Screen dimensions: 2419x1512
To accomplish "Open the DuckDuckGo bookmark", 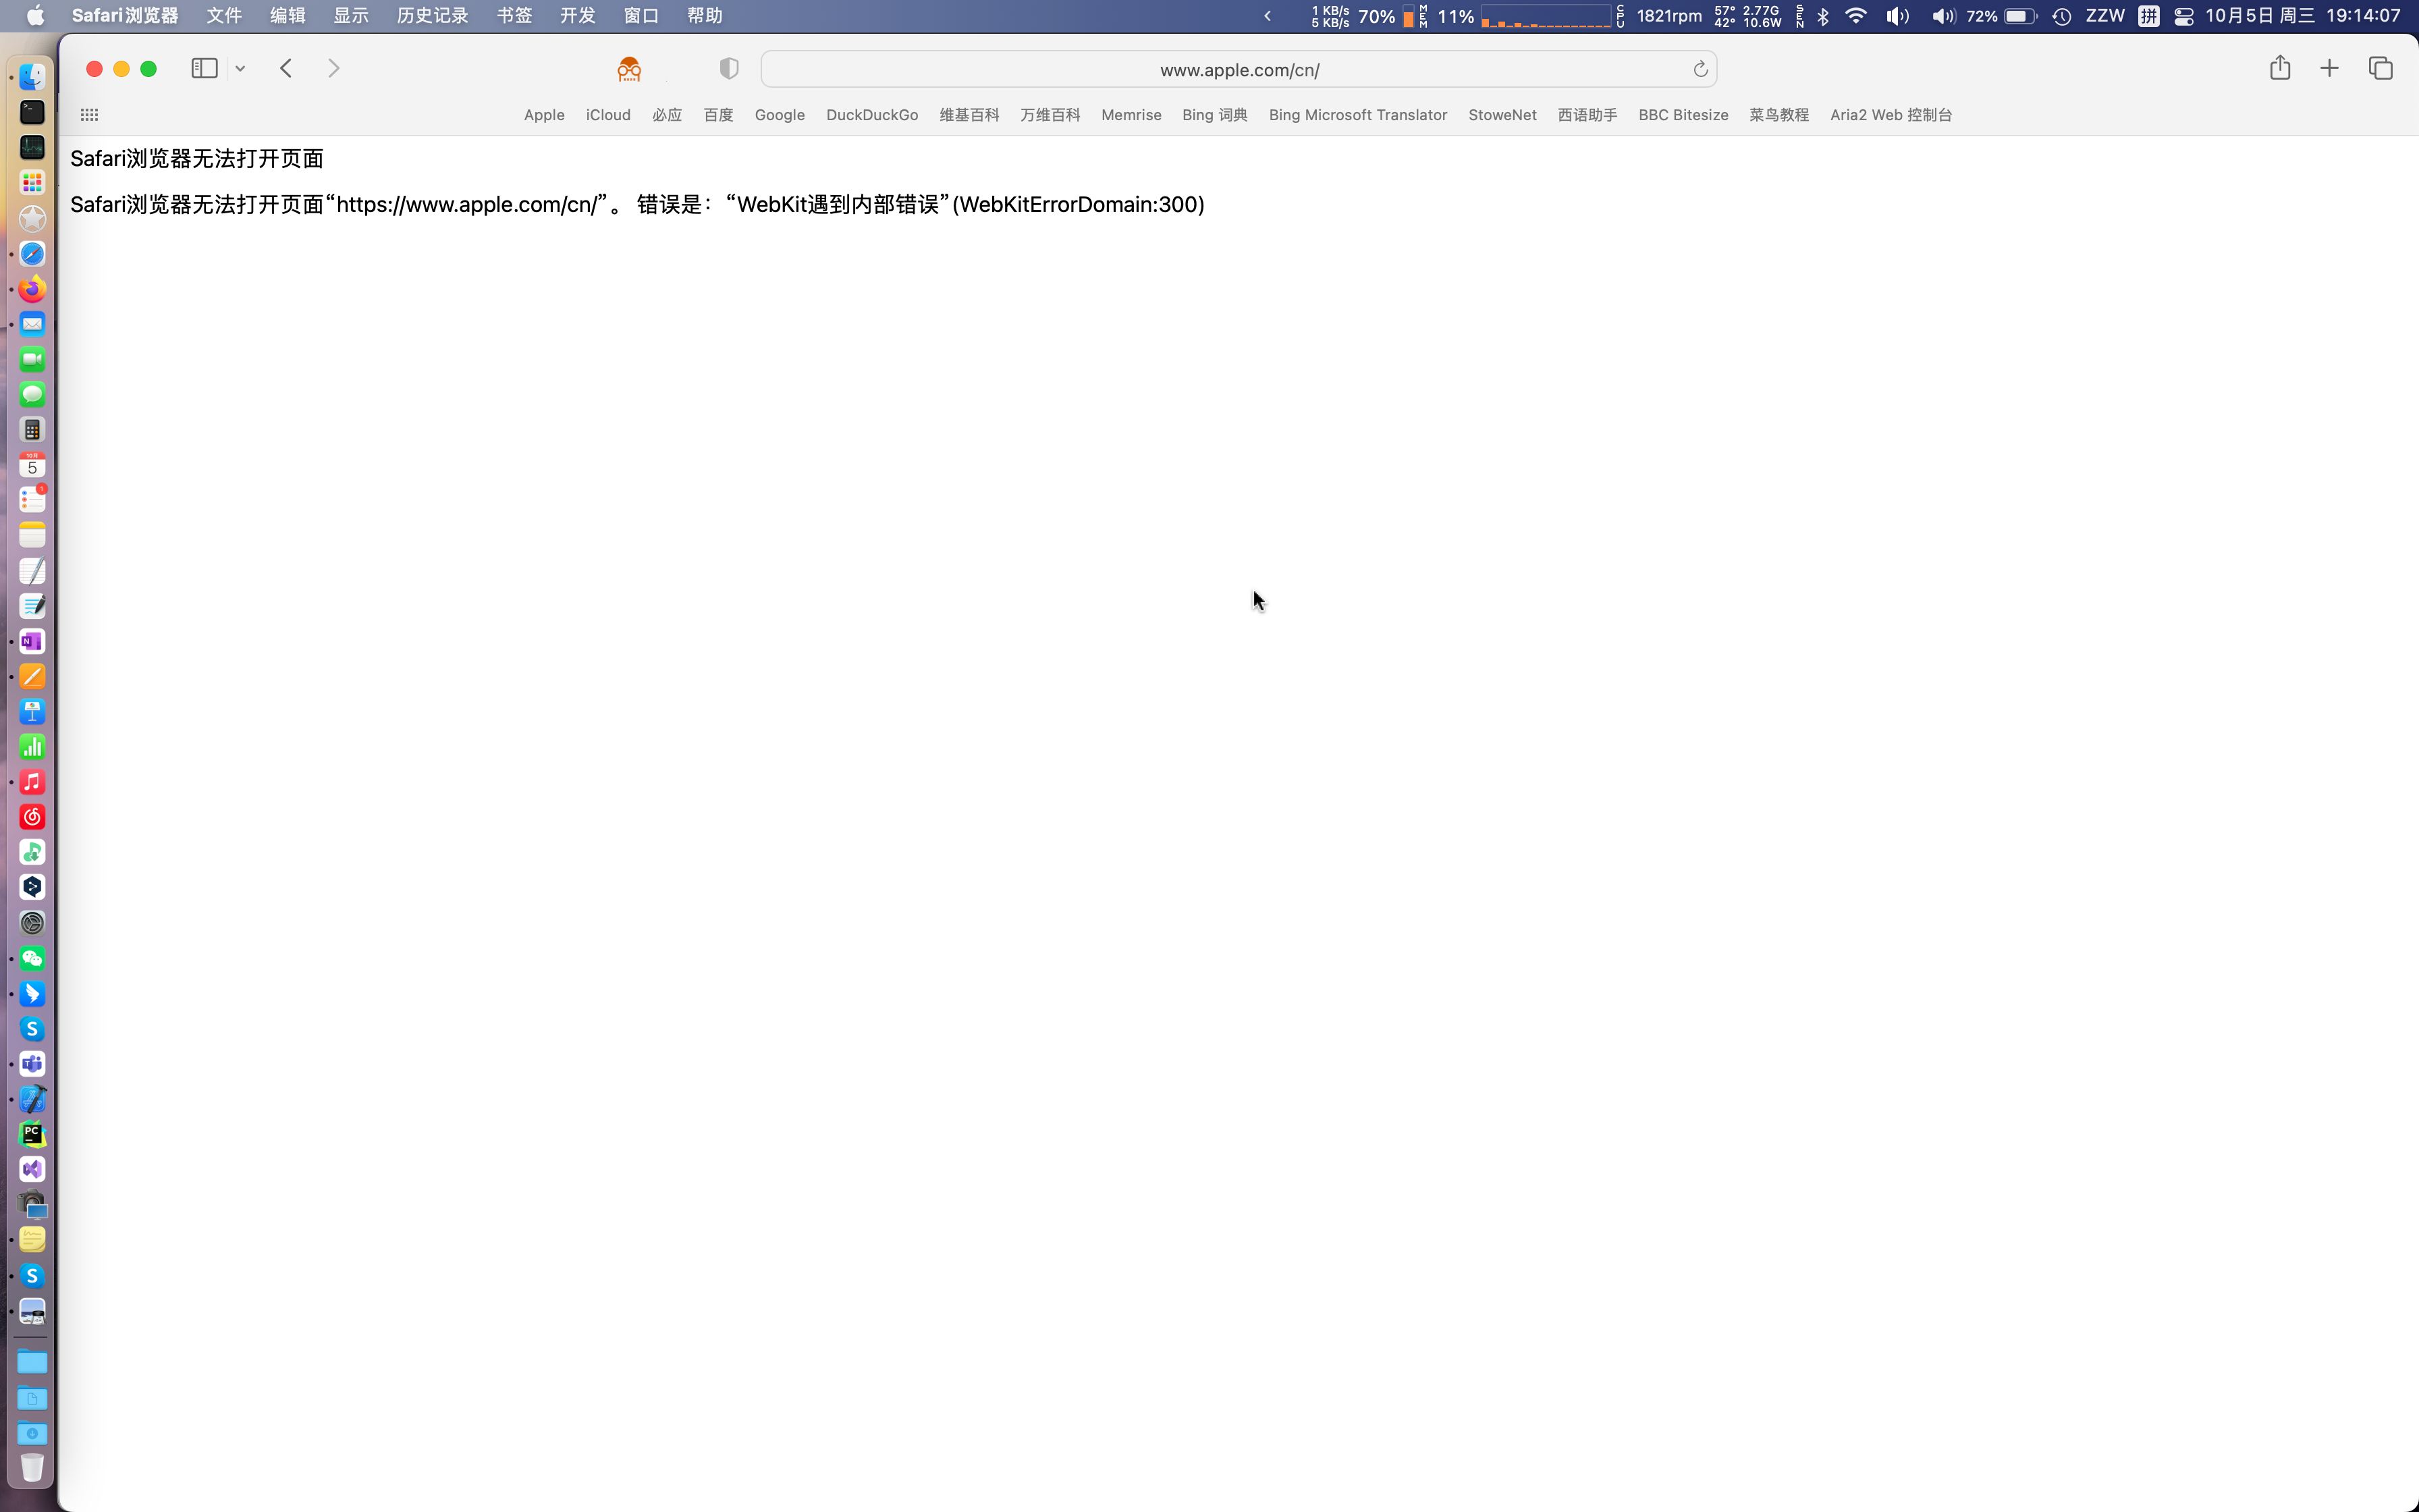I will pyautogui.click(x=871, y=115).
